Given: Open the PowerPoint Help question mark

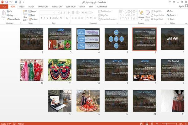Looking at the screenshot, I should (x=170, y=2).
